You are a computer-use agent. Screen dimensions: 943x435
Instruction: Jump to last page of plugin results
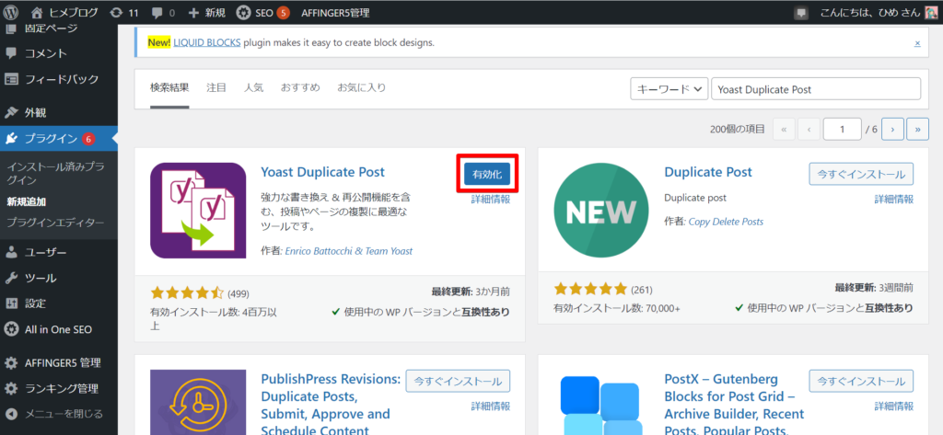click(x=918, y=129)
